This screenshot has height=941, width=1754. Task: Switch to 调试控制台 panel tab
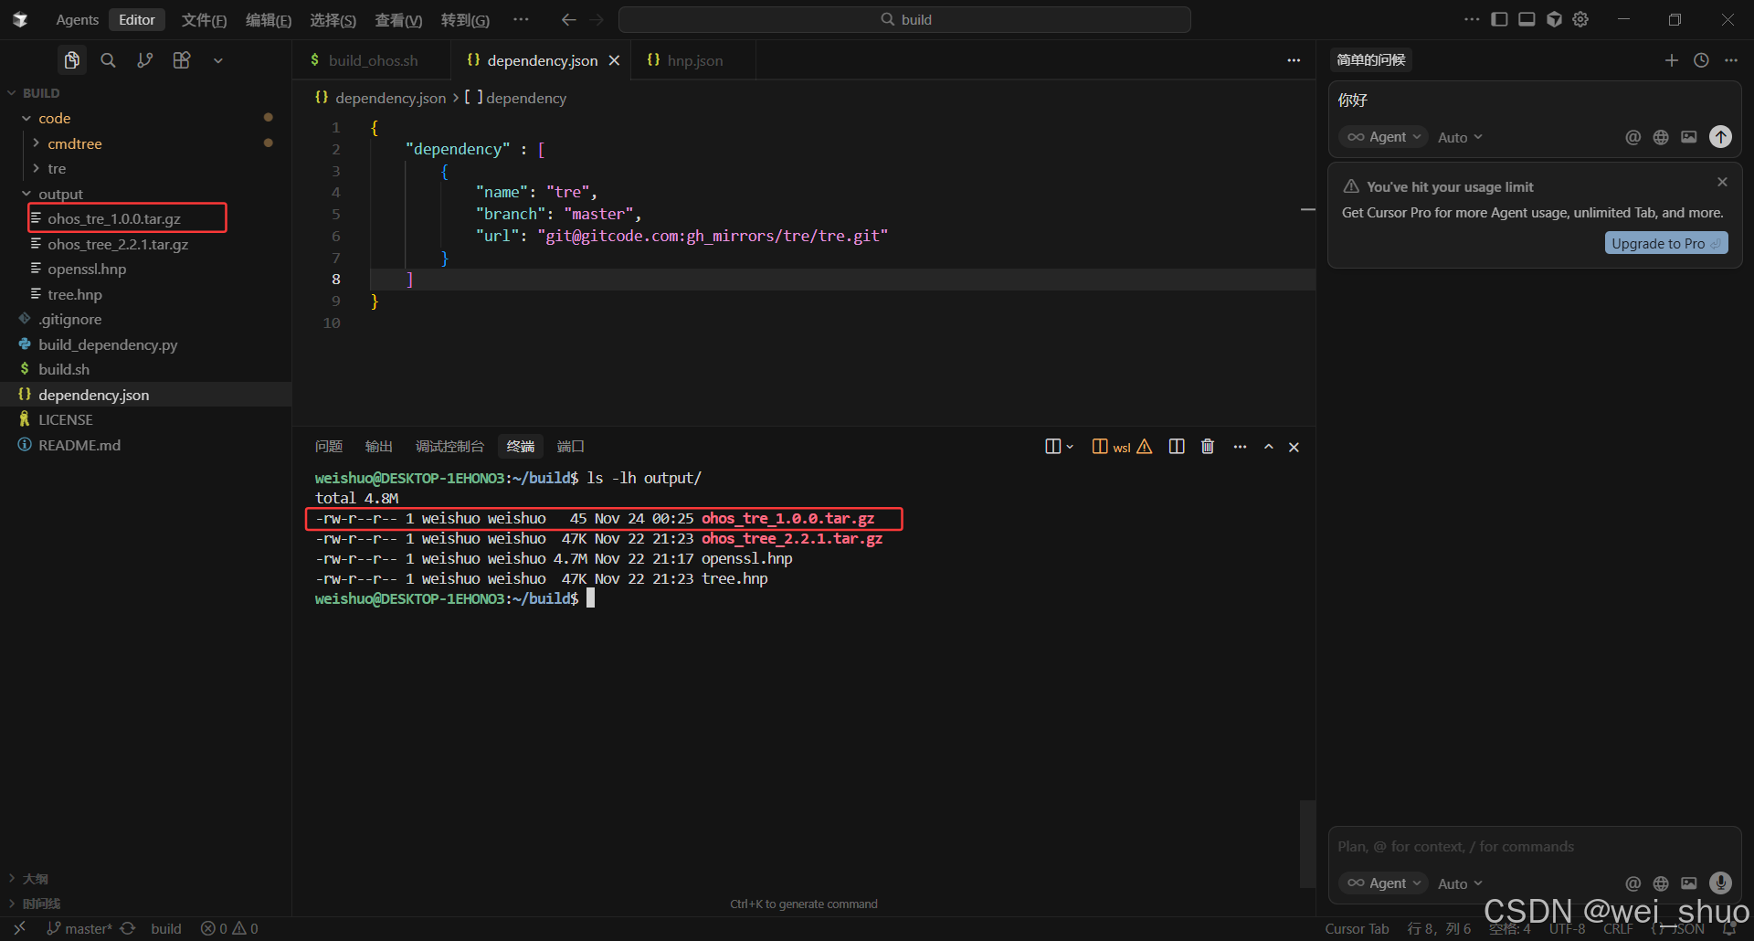pyautogui.click(x=449, y=447)
